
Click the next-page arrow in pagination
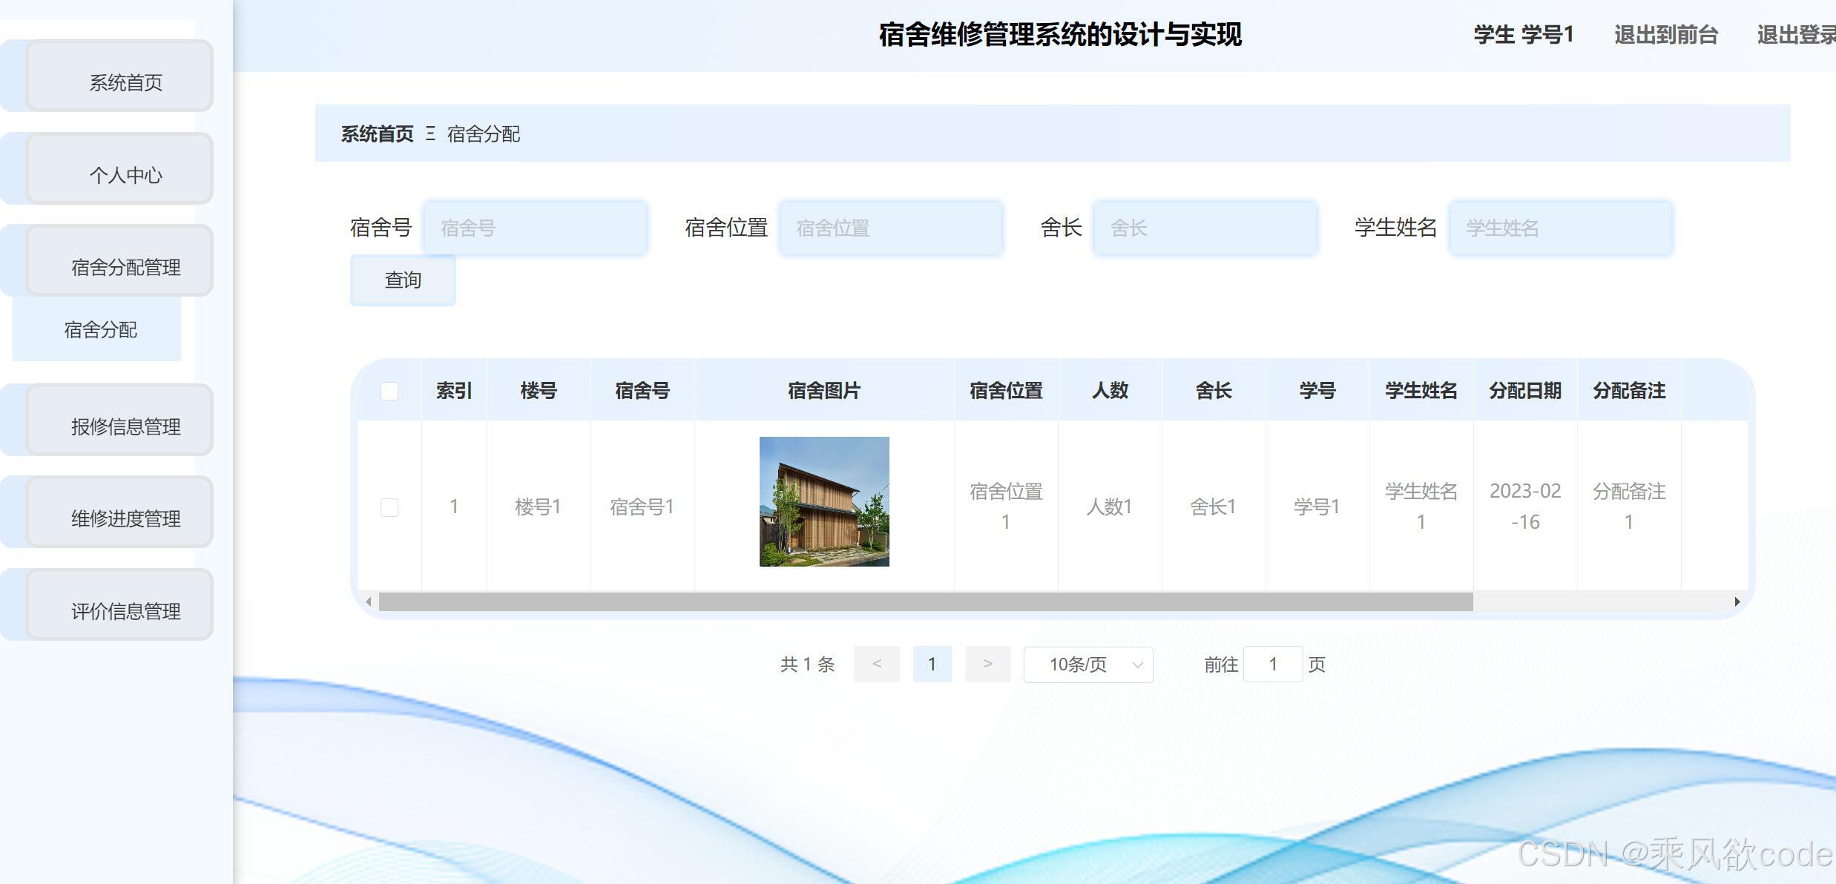point(987,664)
